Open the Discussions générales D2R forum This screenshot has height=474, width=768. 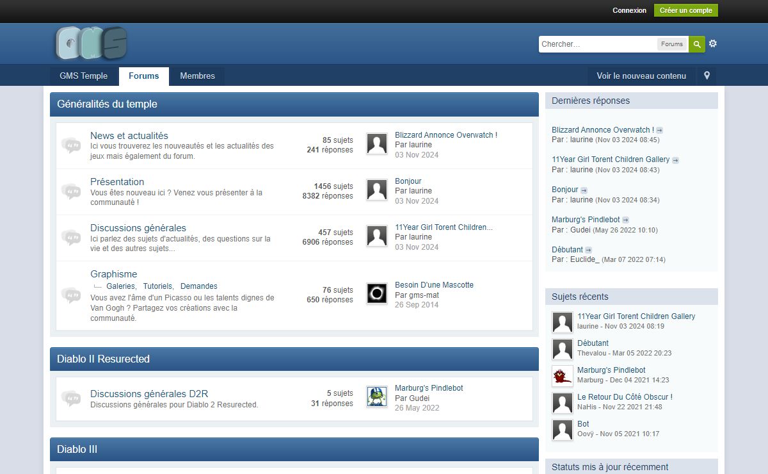[x=149, y=394]
